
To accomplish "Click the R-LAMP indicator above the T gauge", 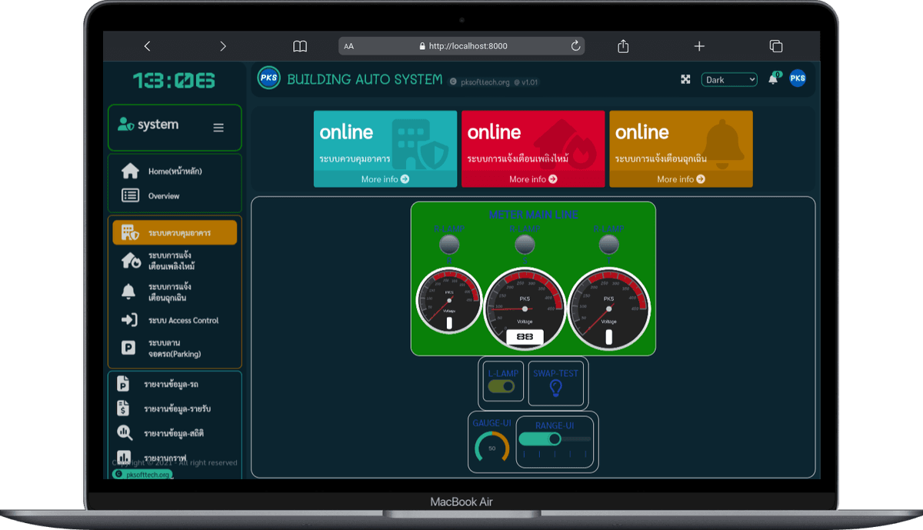I will (608, 245).
